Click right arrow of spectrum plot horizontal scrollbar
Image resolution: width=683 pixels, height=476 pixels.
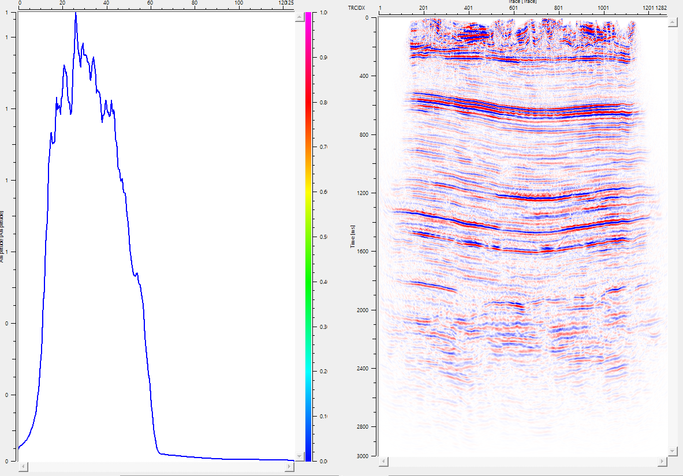(x=290, y=467)
